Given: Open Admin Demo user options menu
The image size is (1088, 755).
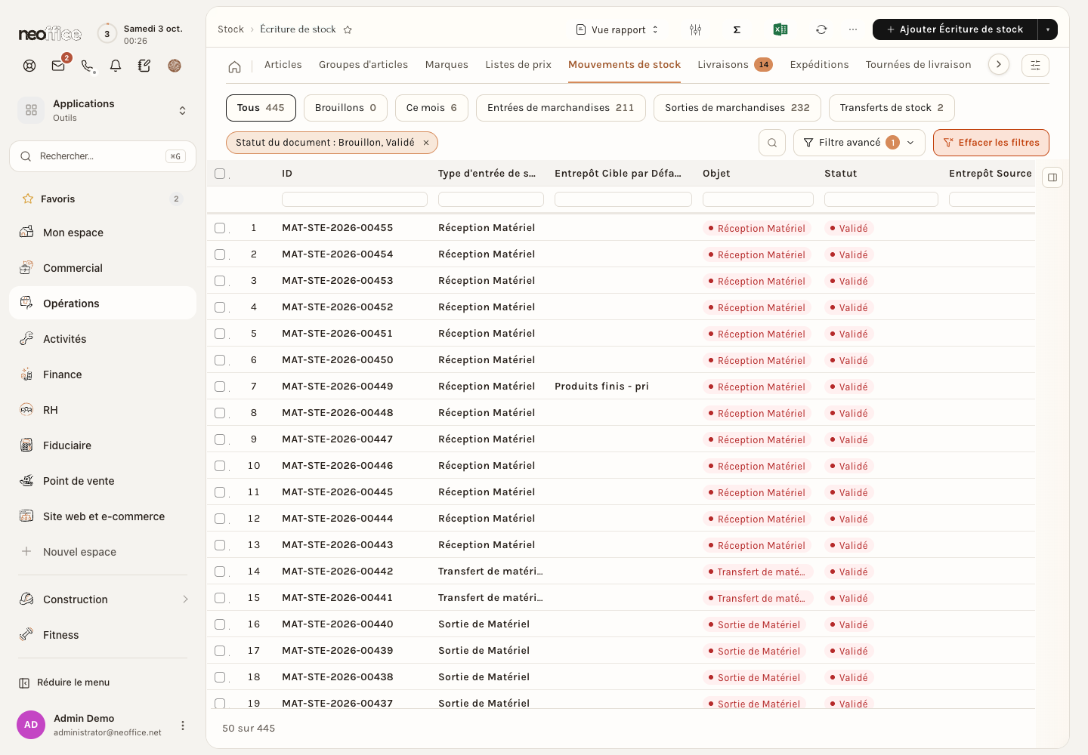Looking at the screenshot, I should (182, 726).
